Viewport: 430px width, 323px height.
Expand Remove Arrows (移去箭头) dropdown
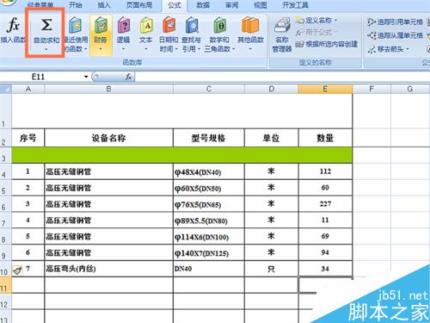(x=408, y=49)
